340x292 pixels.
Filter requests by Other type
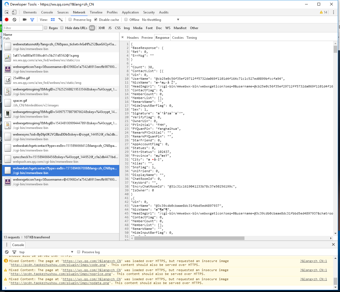tap(194, 28)
